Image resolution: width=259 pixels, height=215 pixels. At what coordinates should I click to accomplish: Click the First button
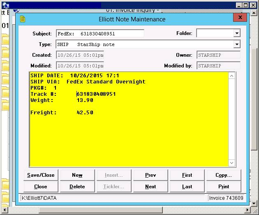tap(187, 175)
